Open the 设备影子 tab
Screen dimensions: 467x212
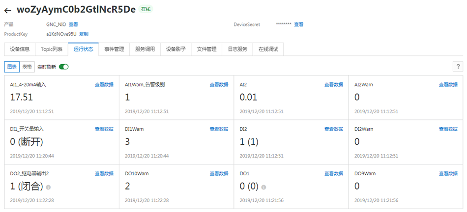(176, 49)
